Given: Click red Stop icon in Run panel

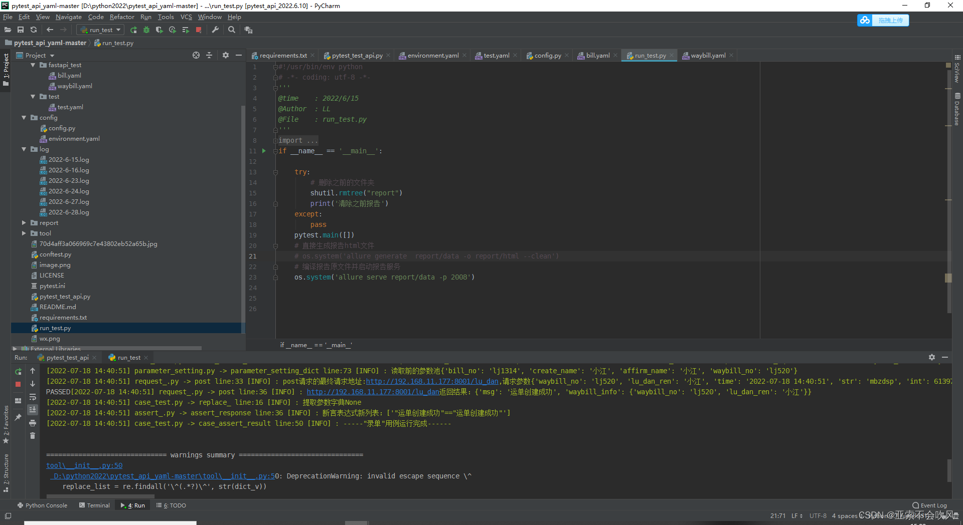Looking at the screenshot, I should pos(18,384).
